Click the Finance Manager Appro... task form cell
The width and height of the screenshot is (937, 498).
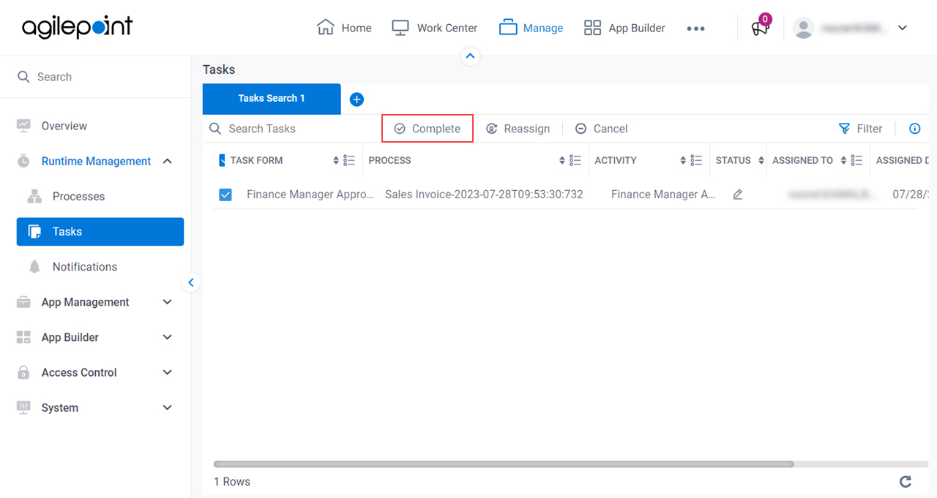tap(310, 195)
